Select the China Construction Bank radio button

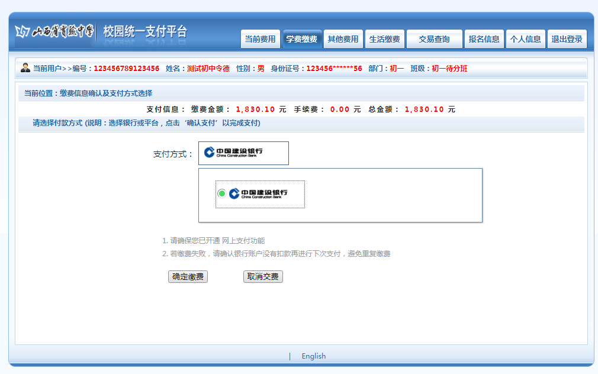point(222,194)
